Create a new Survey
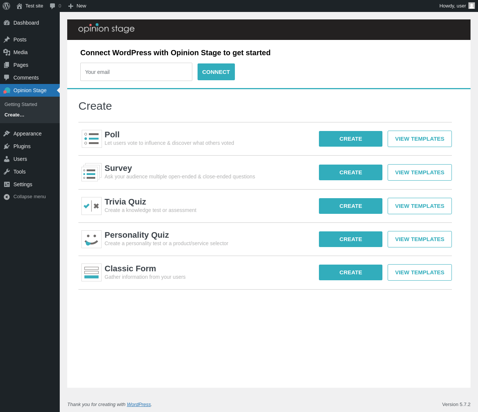Screen dimensions: 478x412 (351, 172)
